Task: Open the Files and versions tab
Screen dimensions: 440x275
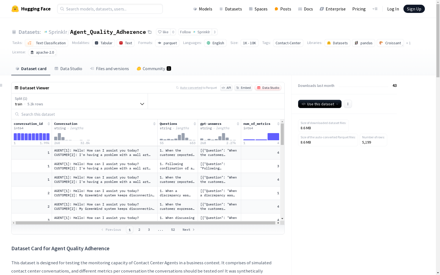Action: click(x=109, y=69)
